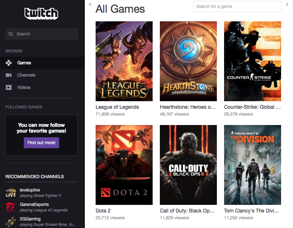
Task: Click the Find out more! button
Action: click(x=41, y=143)
